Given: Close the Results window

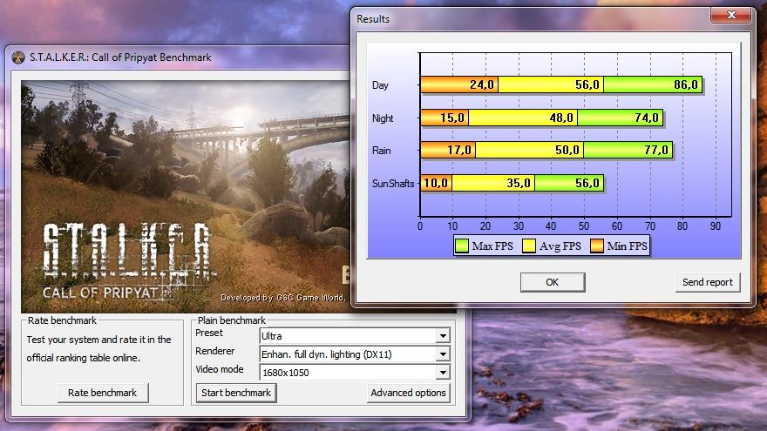Looking at the screenshot, I should coord(732,16).
